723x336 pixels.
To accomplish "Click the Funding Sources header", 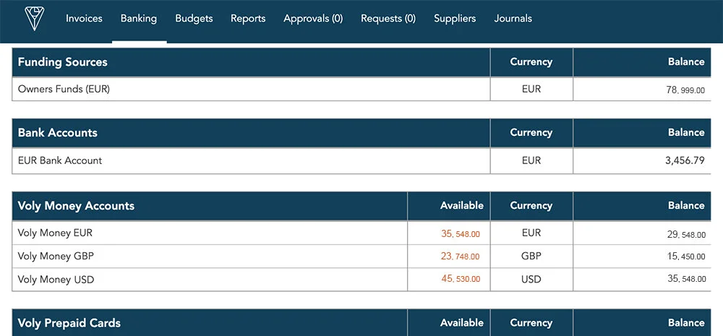I will point(63,62).
